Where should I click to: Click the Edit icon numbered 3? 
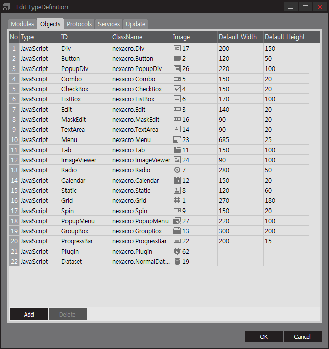tap(177, 109)
